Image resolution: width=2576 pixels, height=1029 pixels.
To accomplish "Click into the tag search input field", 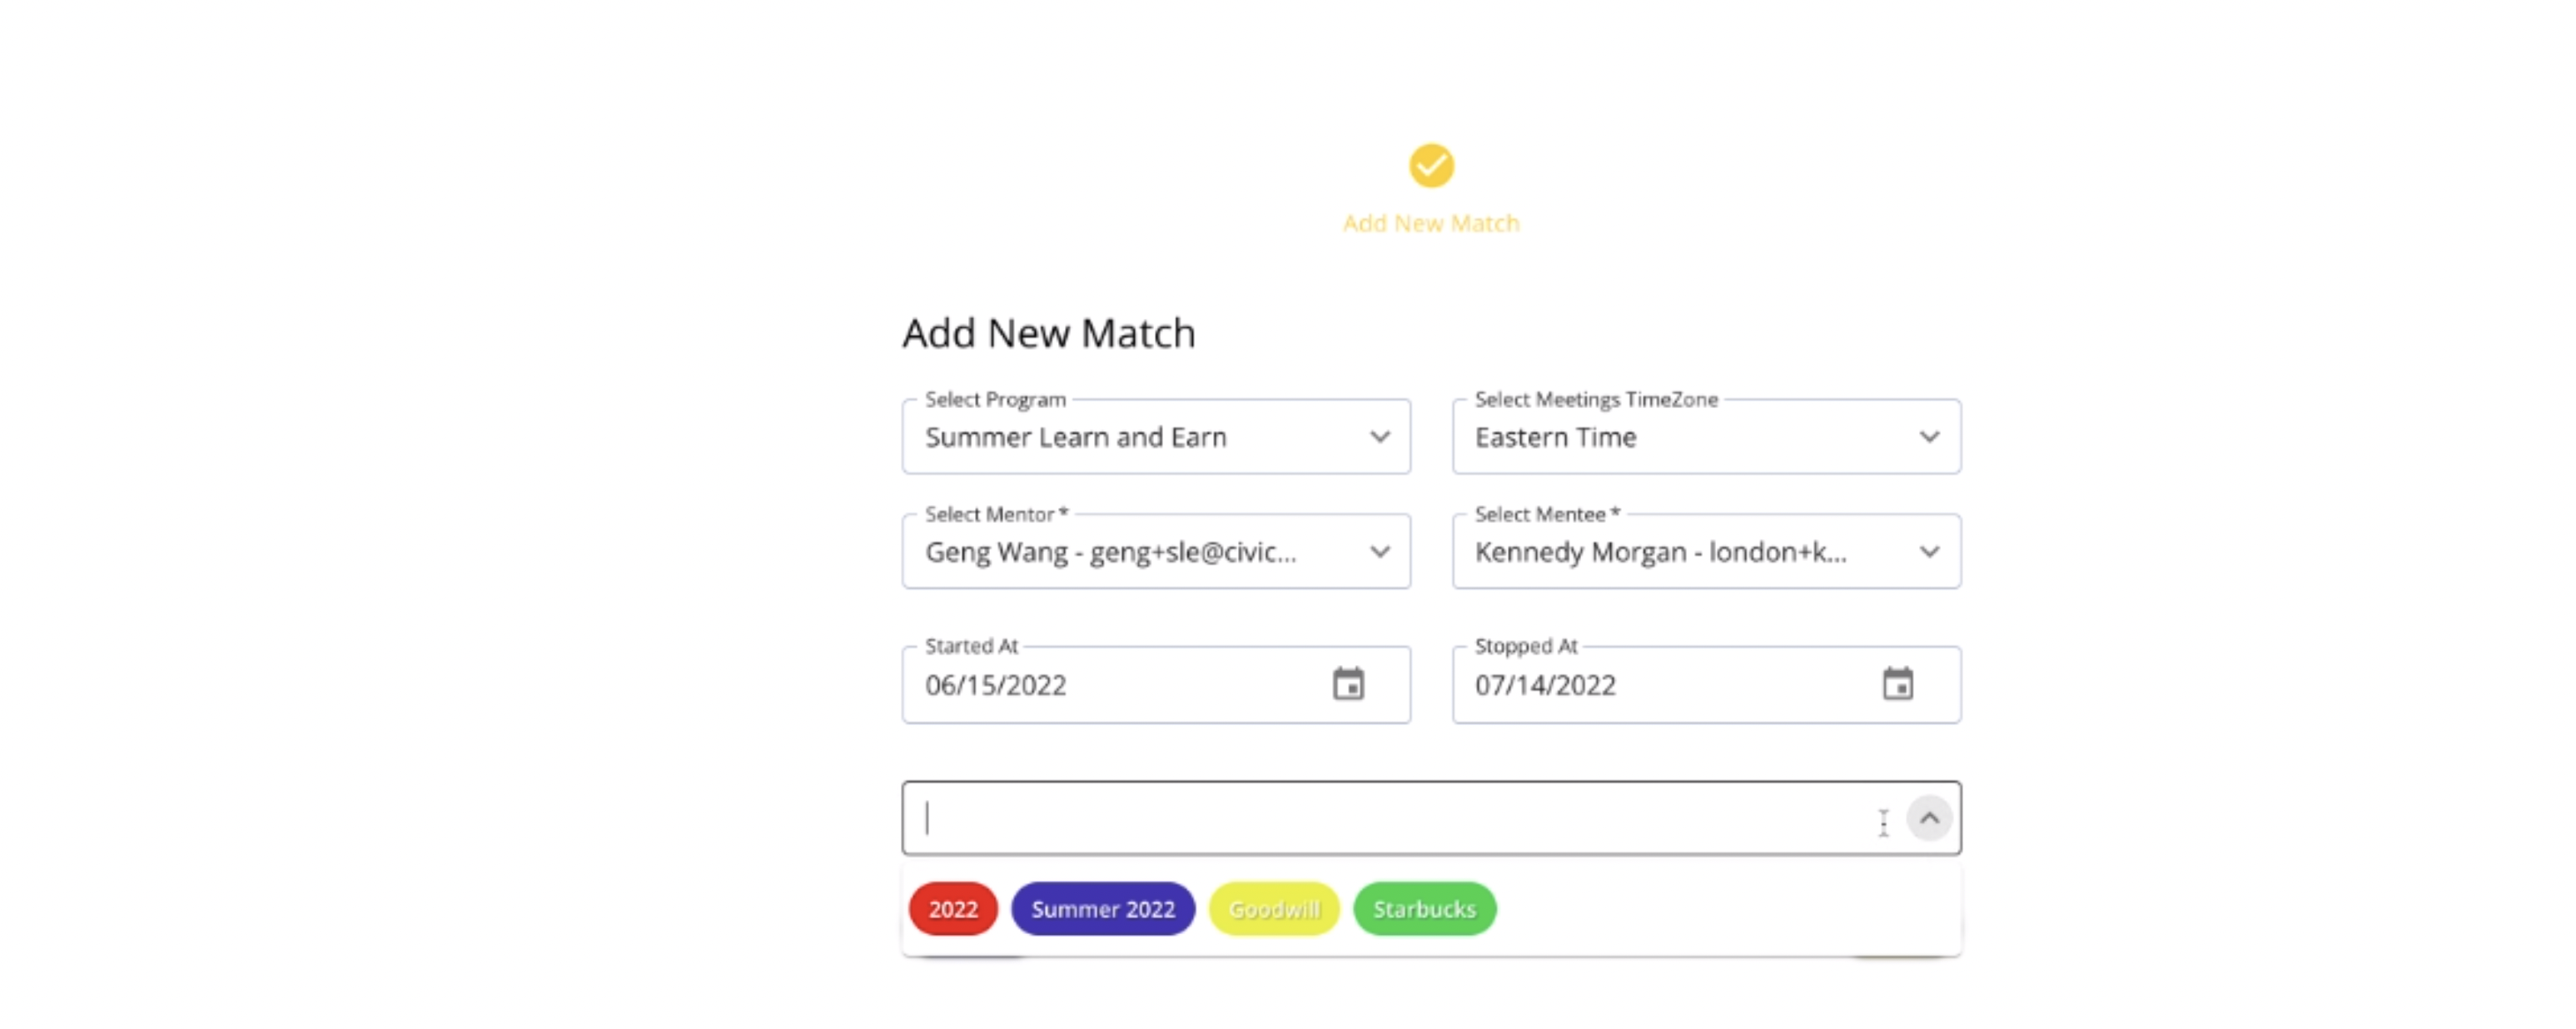I will (x=1390, y=819).
